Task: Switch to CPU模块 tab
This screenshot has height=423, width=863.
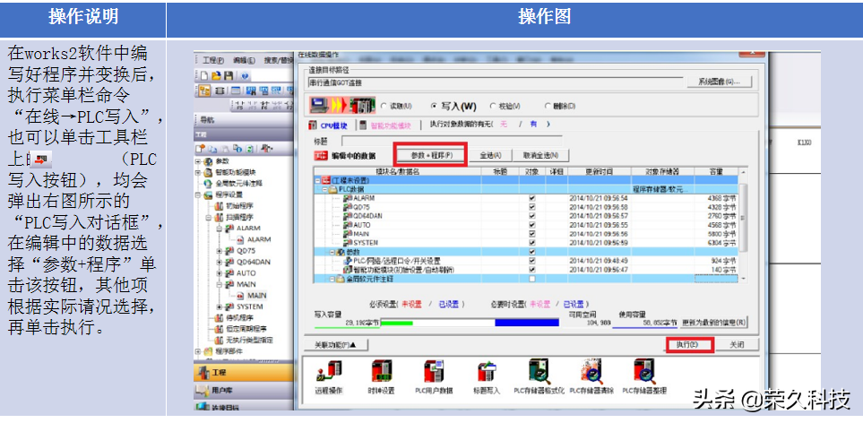Action: (x=329, y=125)
